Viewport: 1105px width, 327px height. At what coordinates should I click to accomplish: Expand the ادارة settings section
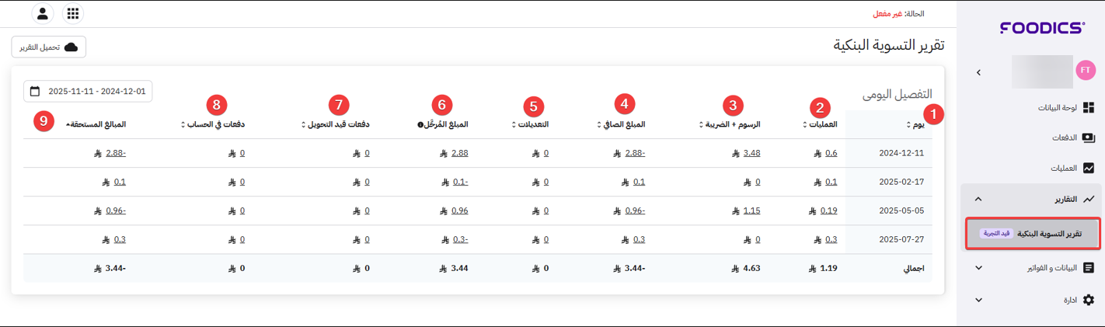[x=978, y=300]
